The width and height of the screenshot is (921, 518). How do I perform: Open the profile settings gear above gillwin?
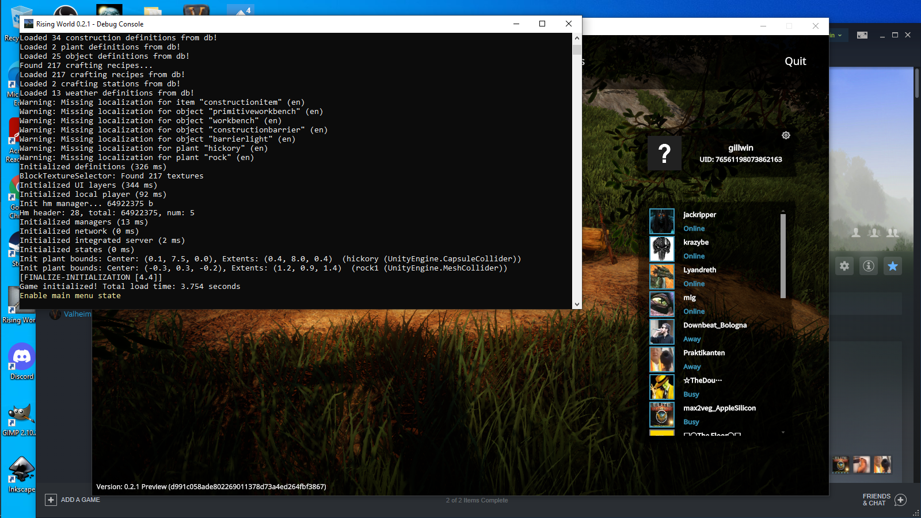point(786,135)
